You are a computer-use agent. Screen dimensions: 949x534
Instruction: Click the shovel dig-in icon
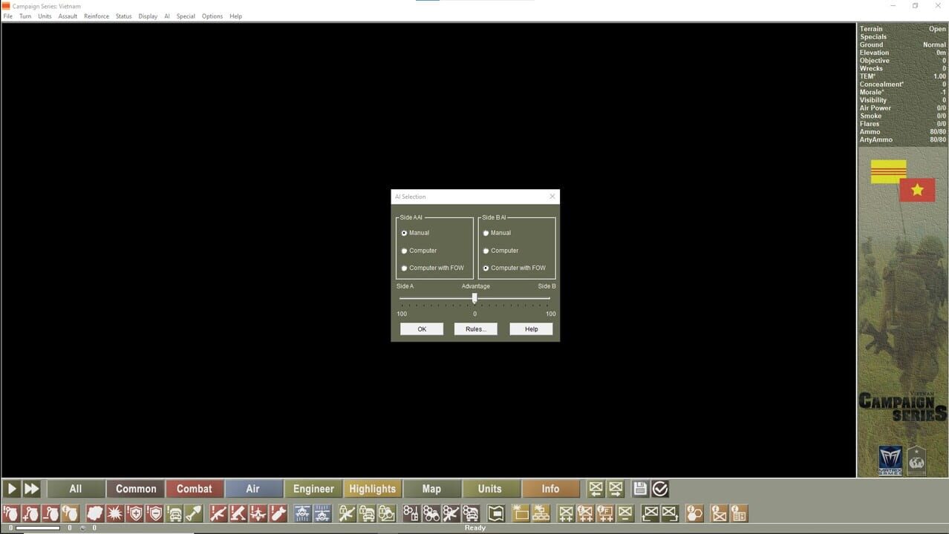pos(194,512)
